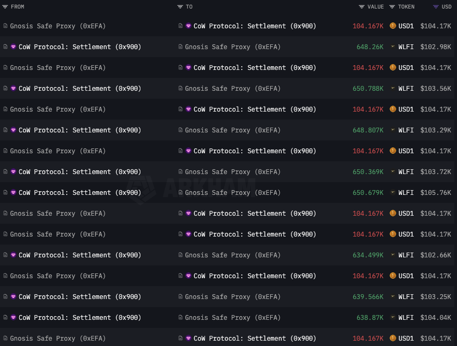Click contract icon beside Gnosis Safe in $102.98K row

pyautogui.click(x=180, y=47)
